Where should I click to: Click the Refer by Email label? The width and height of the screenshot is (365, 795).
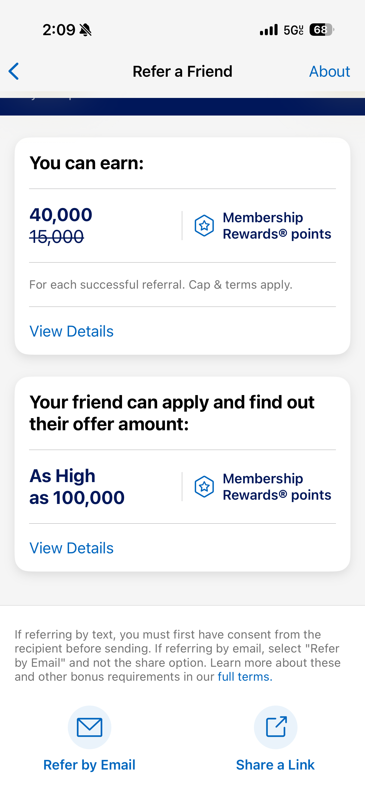(89, 765)
